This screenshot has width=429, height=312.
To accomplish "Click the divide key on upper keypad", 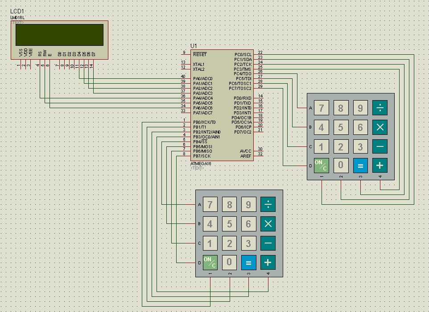I will pyautogui.click(x=380, y=108).
